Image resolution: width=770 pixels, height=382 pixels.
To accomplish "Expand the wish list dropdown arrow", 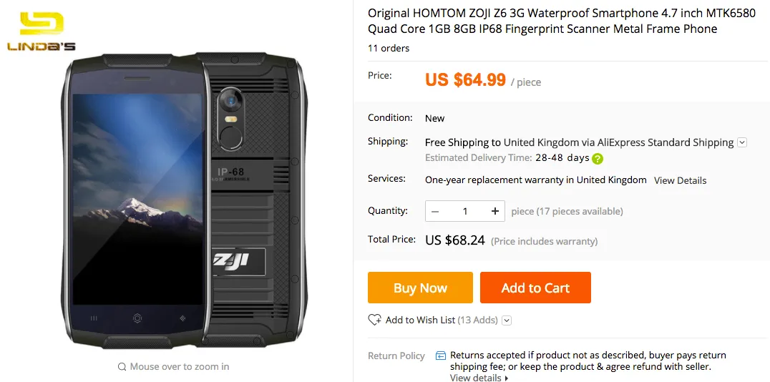I will coord(507,320).
